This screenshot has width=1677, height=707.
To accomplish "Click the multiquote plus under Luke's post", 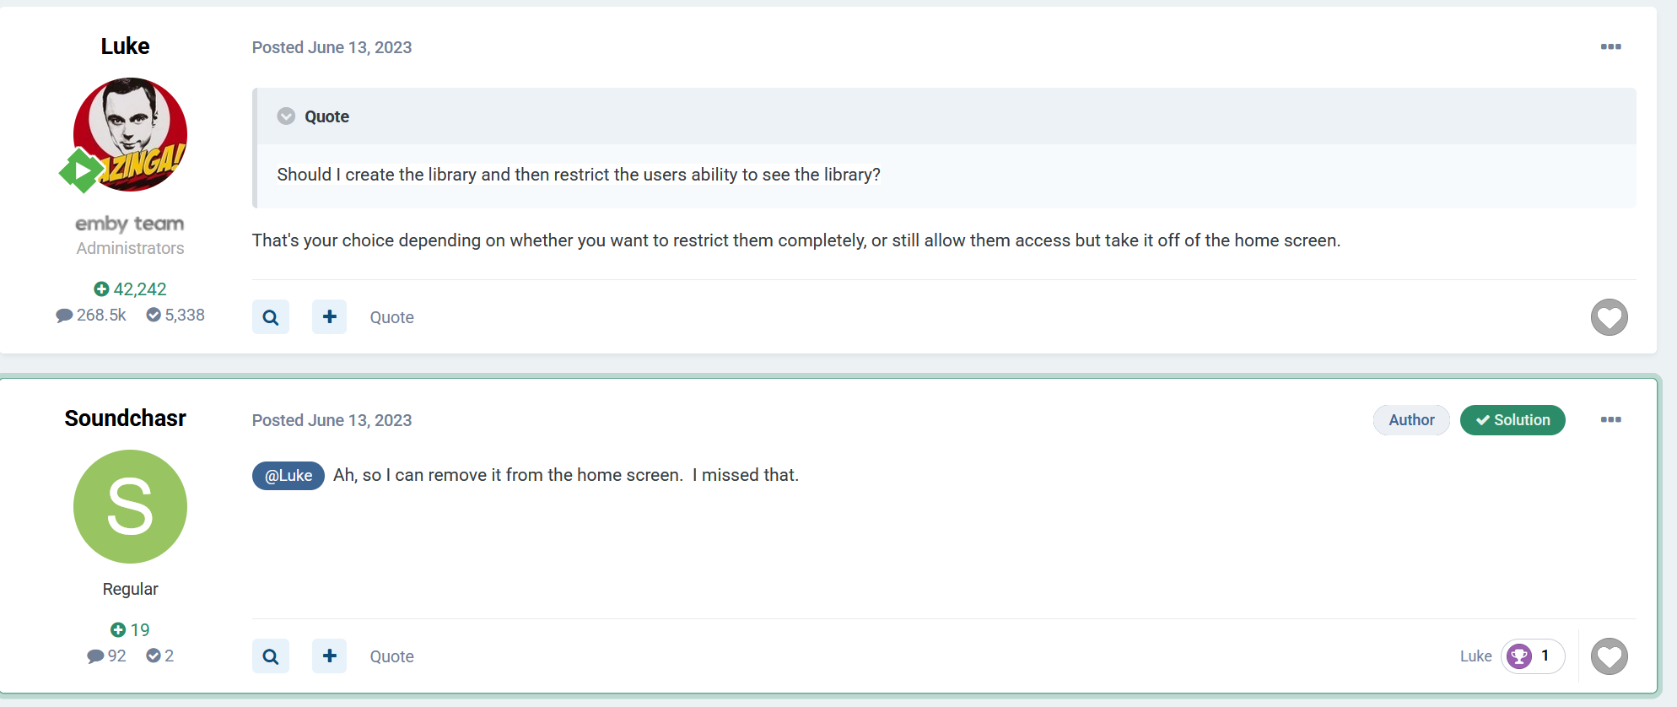I will [330, 317].
